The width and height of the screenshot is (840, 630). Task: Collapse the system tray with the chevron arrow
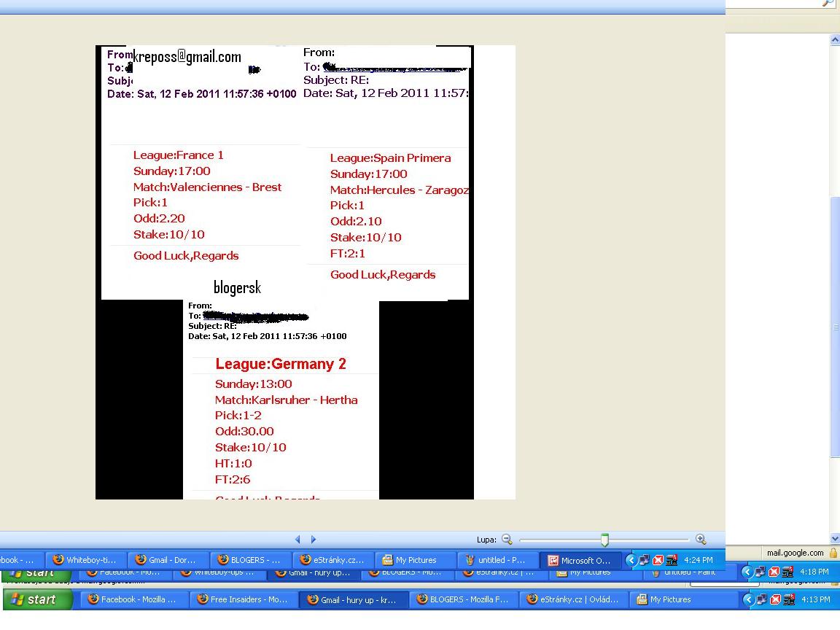(631, 560)
